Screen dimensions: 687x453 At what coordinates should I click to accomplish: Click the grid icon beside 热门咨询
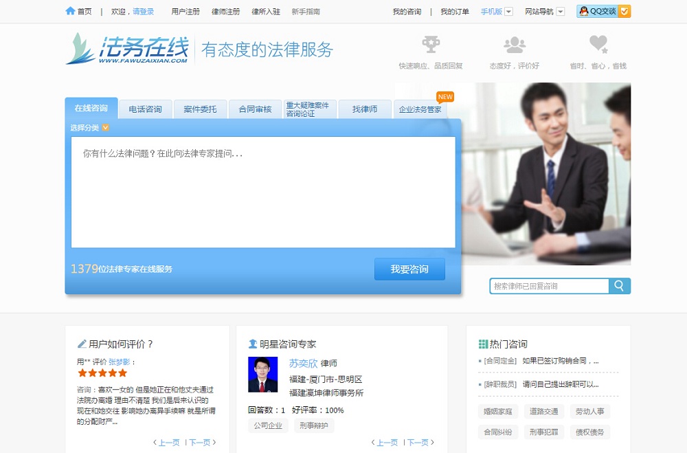point(483,344)
